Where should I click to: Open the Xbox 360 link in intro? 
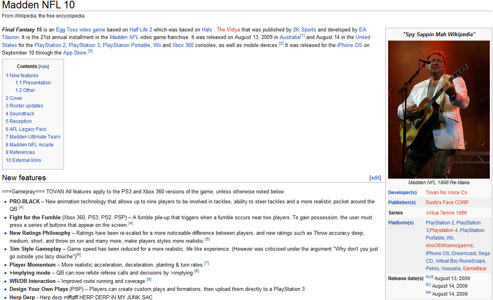coord(183,45)
